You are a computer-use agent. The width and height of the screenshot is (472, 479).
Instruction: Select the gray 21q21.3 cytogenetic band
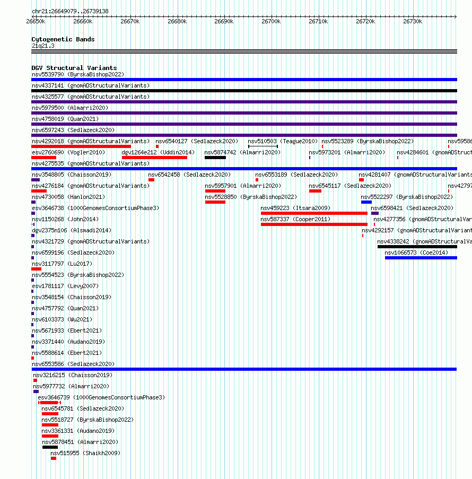pyautogui.click(x=244, y=51)
